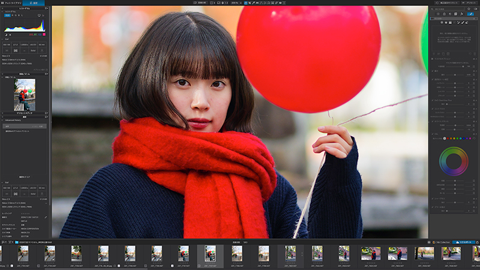Toggle DxO ClearView Plus on/off switch
The width and height of the screenshot is (480, 270).
(x=474, y=100)
